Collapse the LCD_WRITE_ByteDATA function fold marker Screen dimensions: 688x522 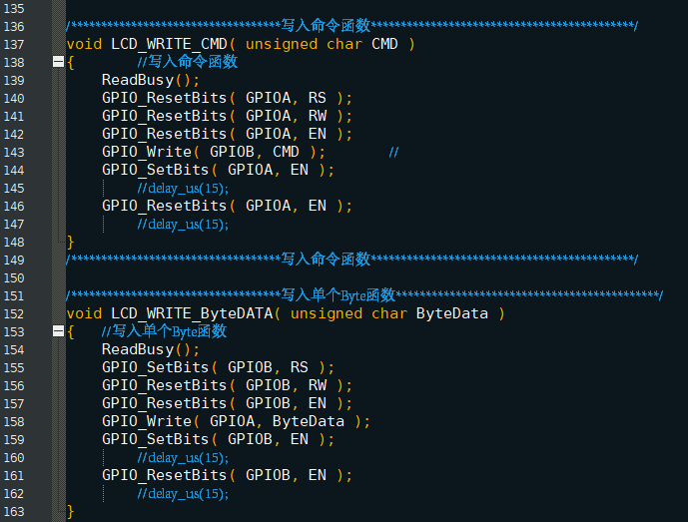click(58, 330)
